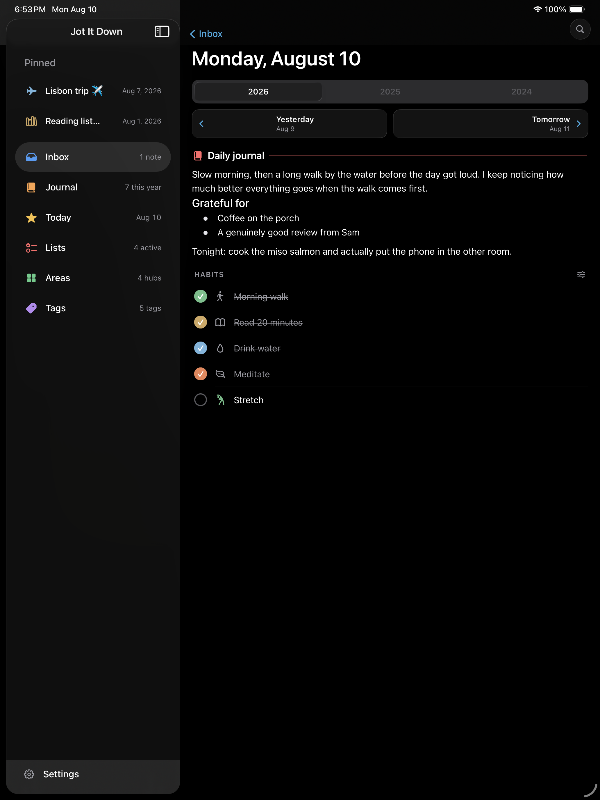600x800 pixels.
Task: Open Tomorrow Aug 11 entry
Action: [x=490, y=124]
